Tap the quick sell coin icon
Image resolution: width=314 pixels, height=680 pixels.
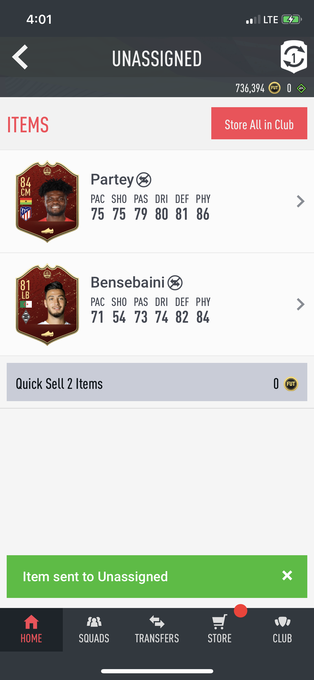click(x=291, y=384)
